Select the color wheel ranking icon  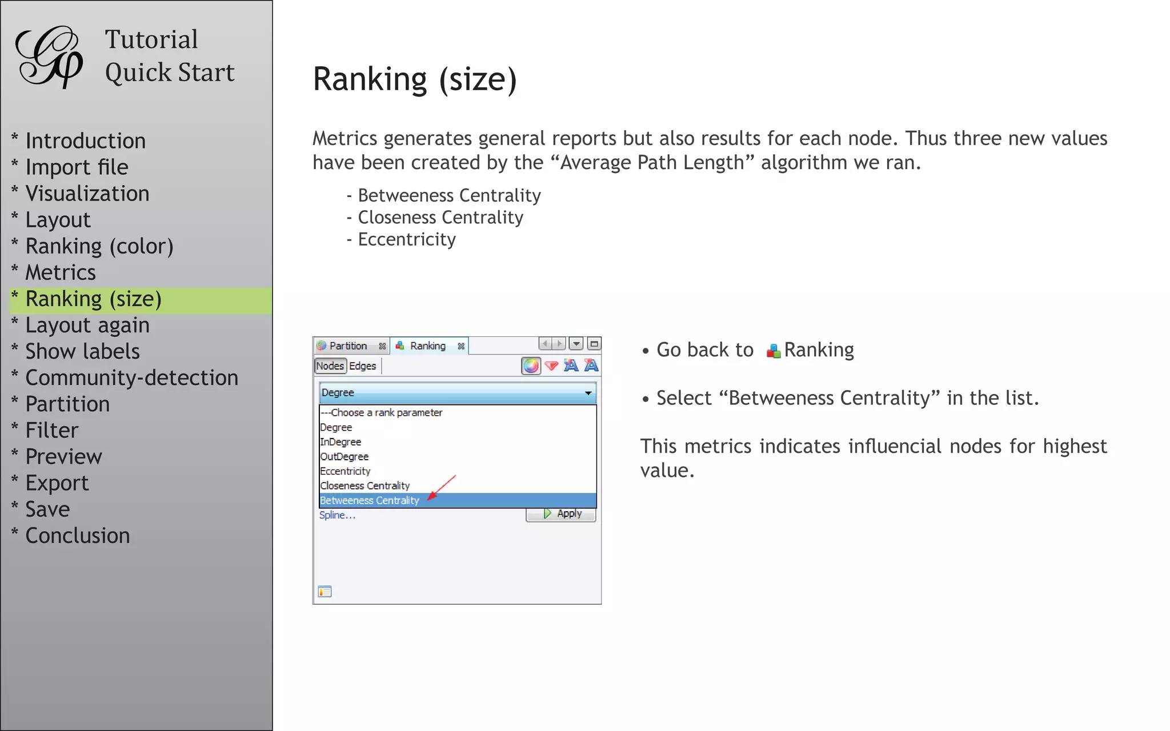point(531,365)
